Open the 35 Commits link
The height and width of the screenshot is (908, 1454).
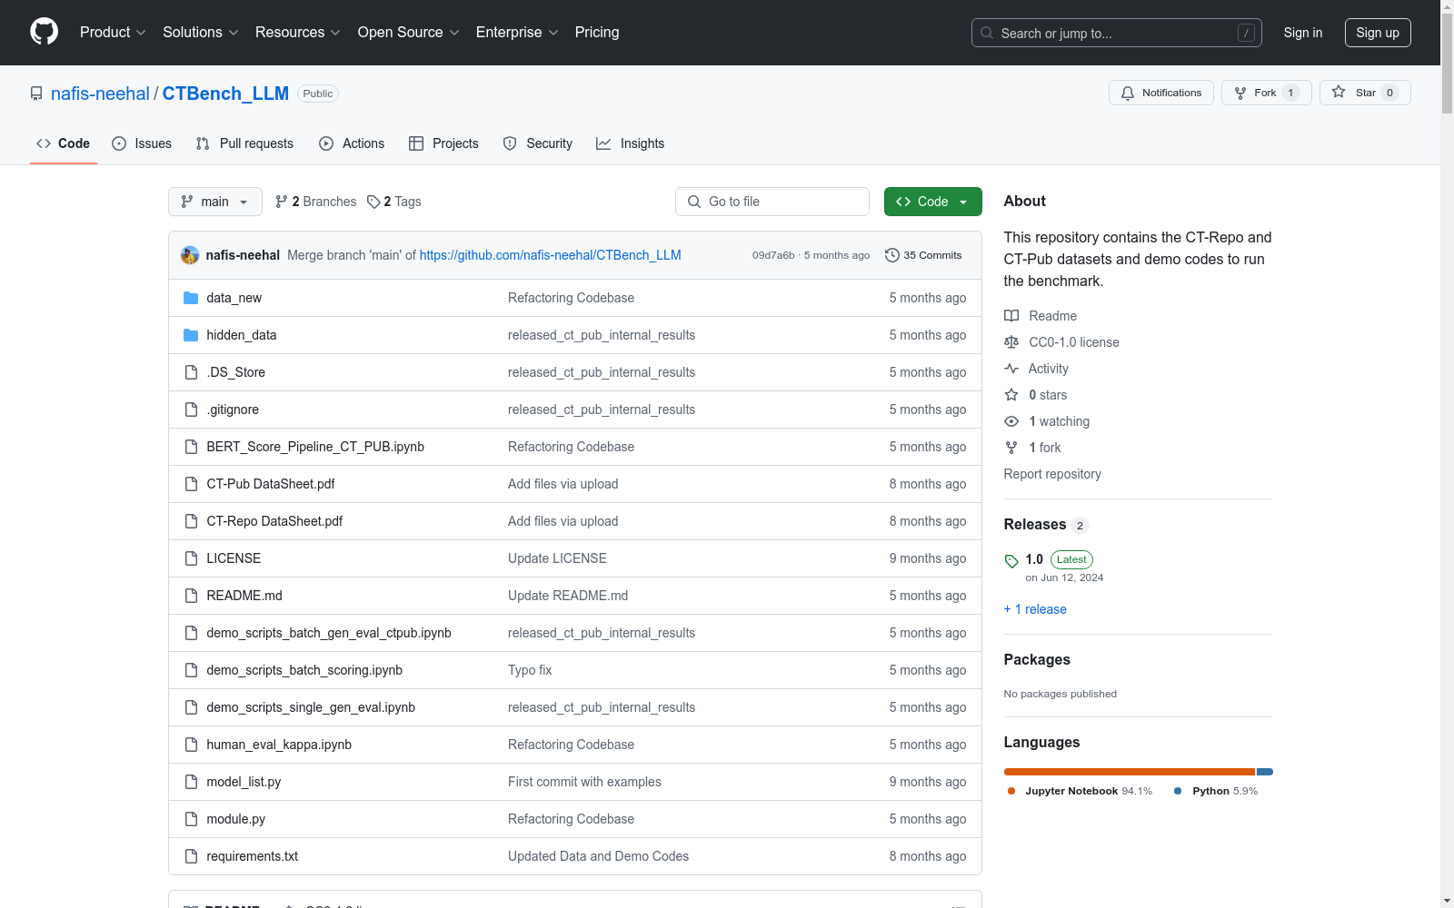point(923,255)
